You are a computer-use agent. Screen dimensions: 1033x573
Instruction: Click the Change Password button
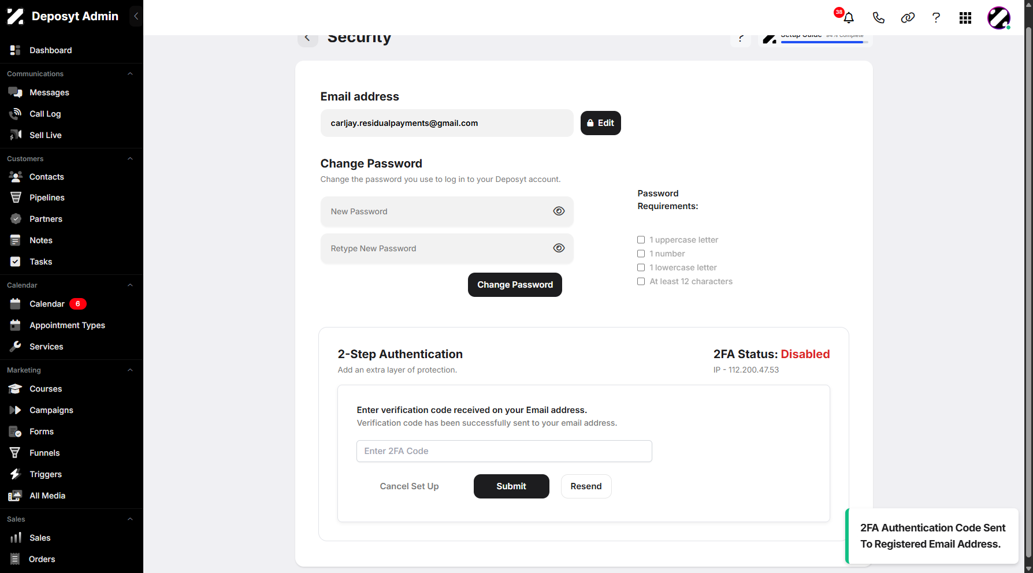[515, 285]
